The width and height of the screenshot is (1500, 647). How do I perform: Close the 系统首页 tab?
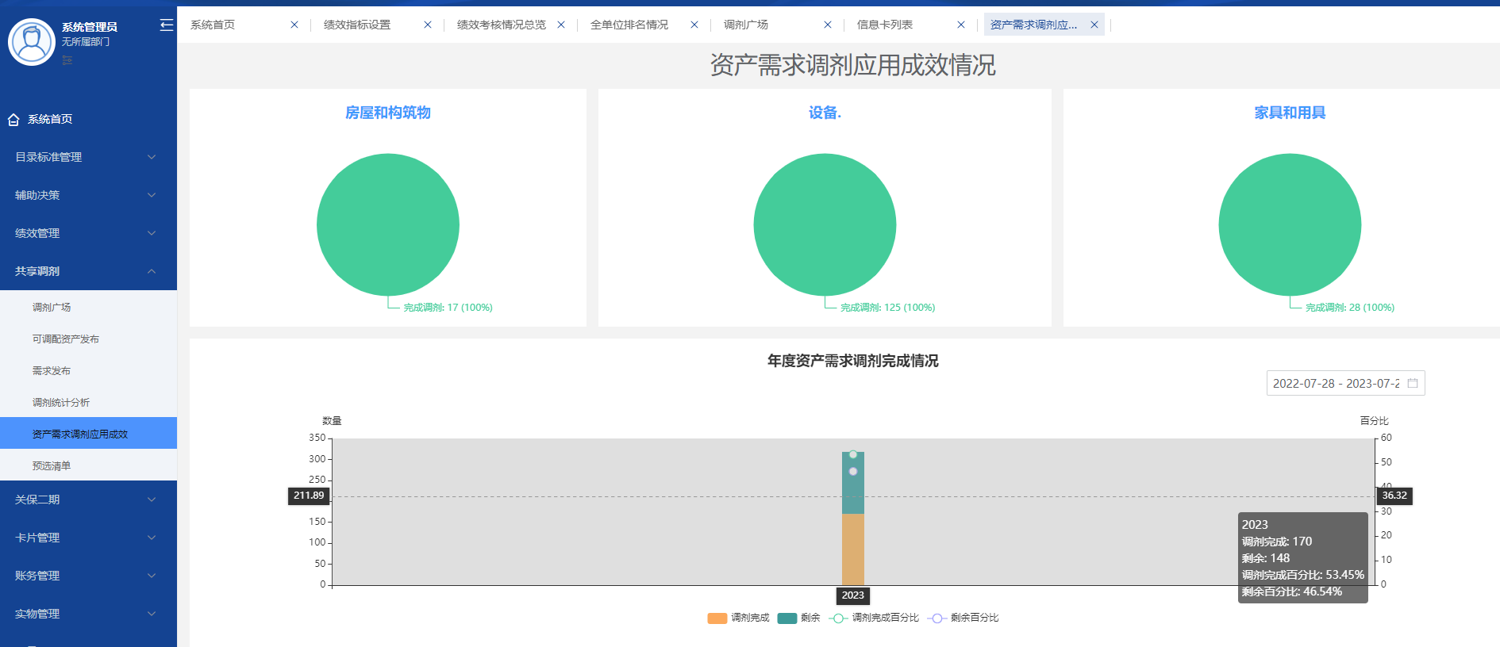(294, 25)
